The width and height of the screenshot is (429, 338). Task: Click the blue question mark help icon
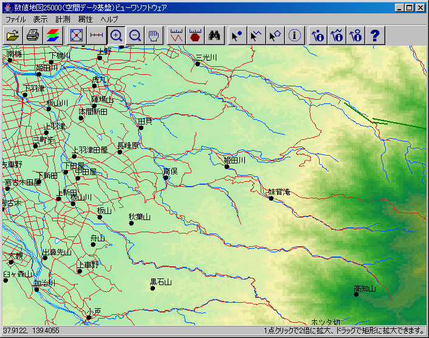pos(375,36)
